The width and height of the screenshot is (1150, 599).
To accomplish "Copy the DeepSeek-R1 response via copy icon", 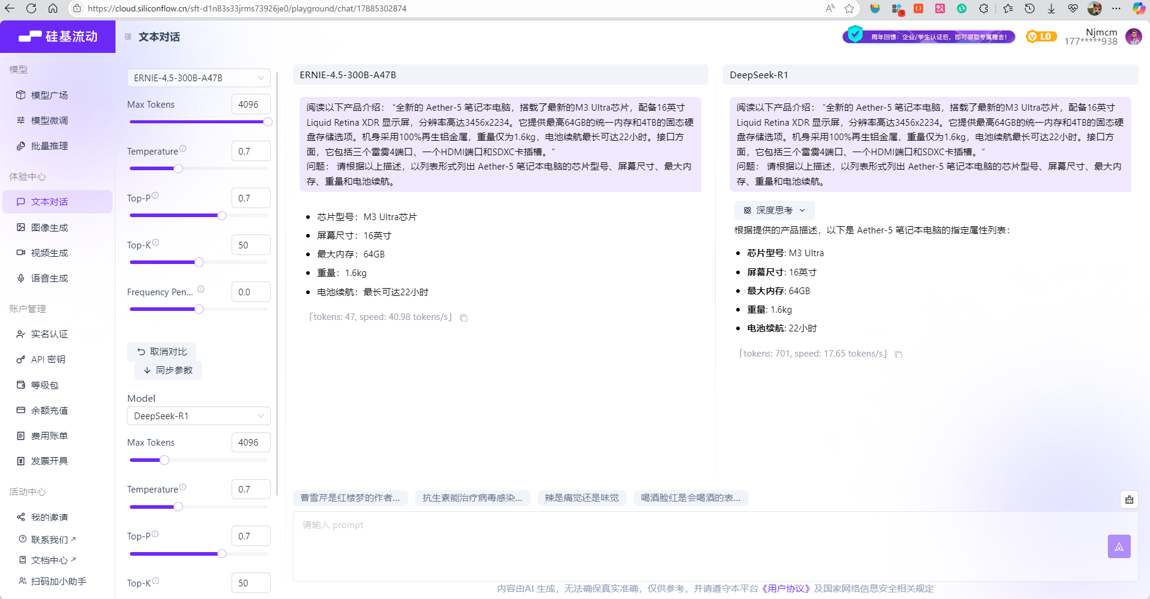I will 899,354.
